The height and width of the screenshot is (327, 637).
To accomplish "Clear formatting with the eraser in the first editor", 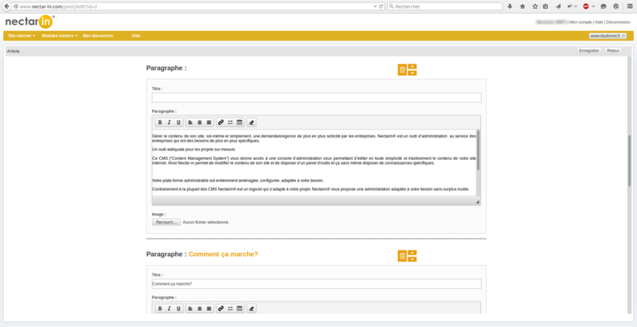I will pos(252,122).
